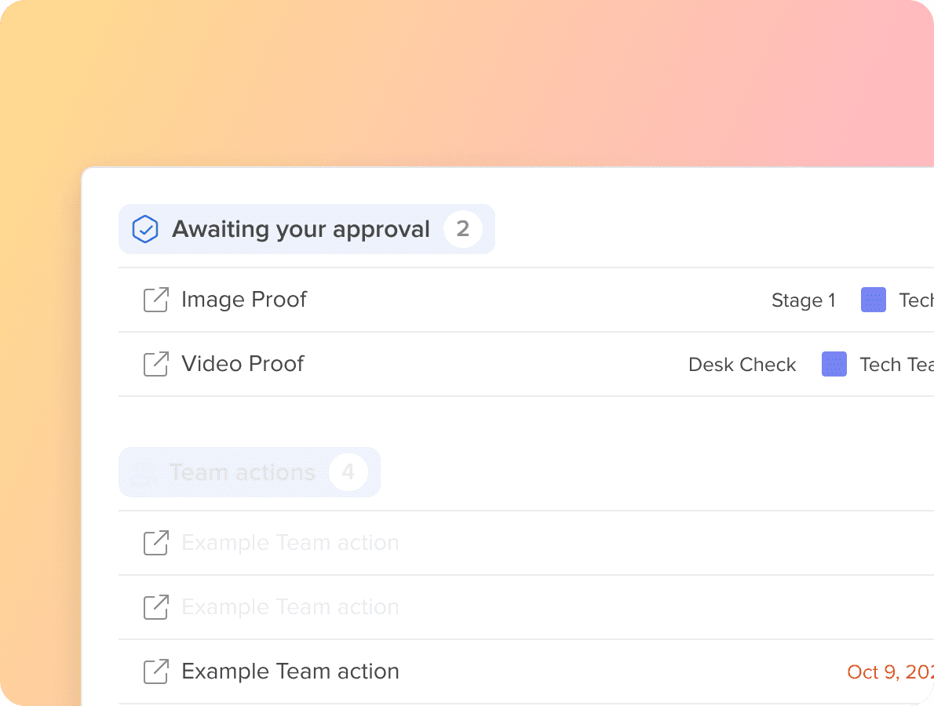
Task: Click open icon of first faded Team action
Action: pyautogui.click(x=156, y=542)
